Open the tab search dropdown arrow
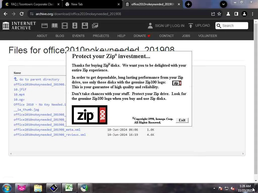Screen dimensions: 258x193 [x=223, y=4]
